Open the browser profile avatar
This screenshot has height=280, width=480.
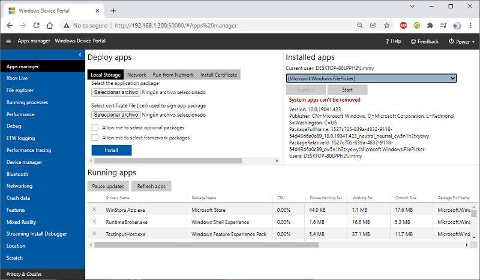tap(457, 26)
